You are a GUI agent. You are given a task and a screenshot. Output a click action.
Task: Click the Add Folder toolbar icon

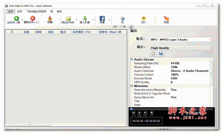coord(68,18)
